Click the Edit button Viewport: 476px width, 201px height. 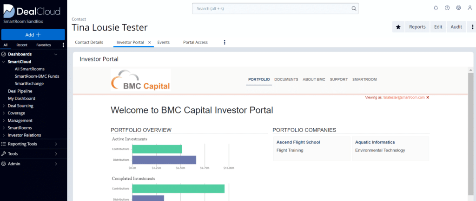(x=438, y=27)
